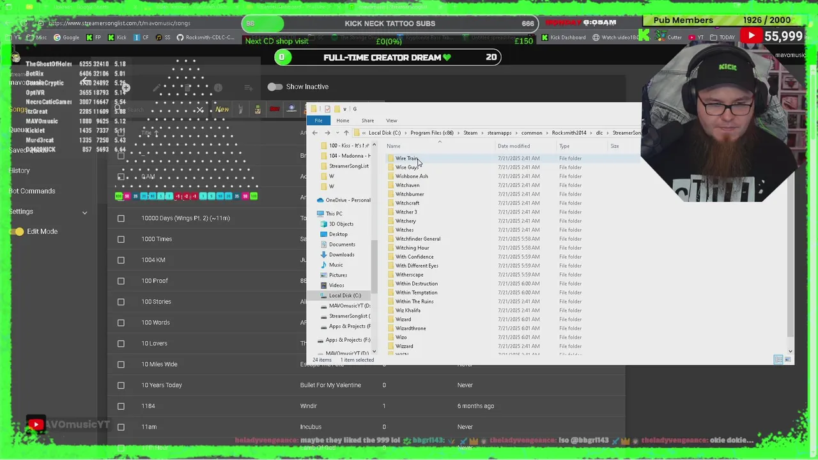Click browser address bar URL

click(x=119, y=23)
